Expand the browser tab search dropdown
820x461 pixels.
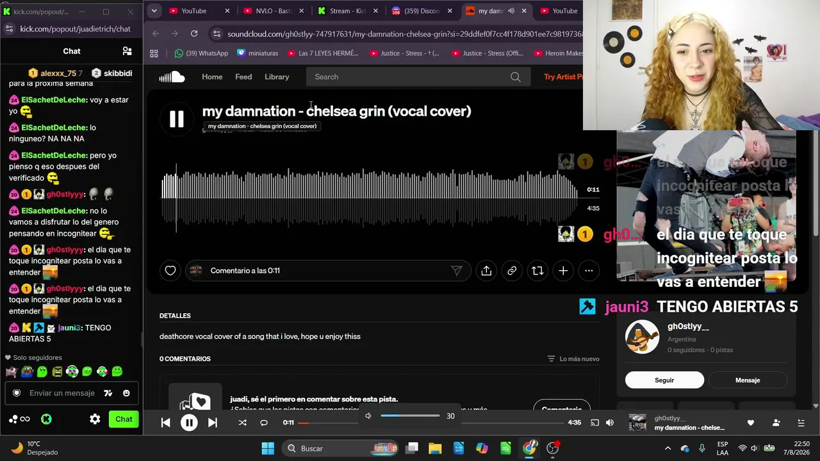pos(154,11)
